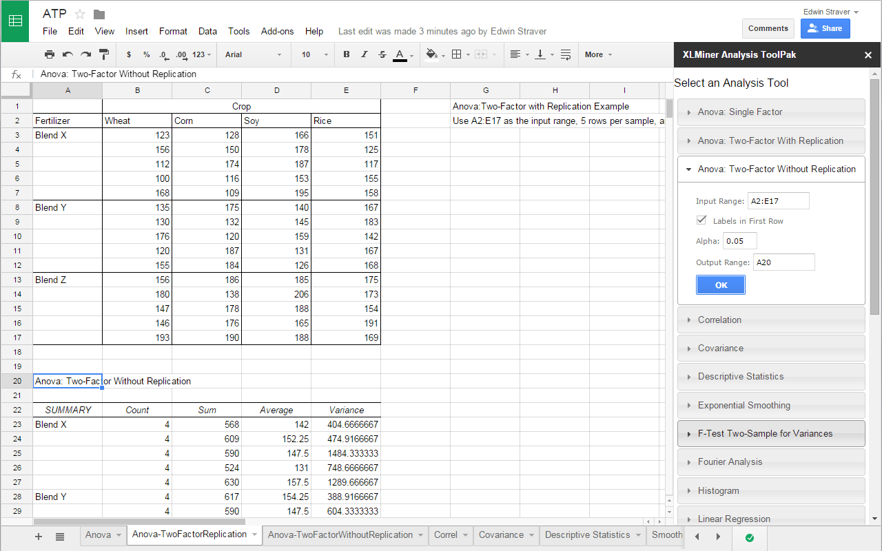882x551 pixels.
Task: Undo the last edit
Action: [65, 54]
